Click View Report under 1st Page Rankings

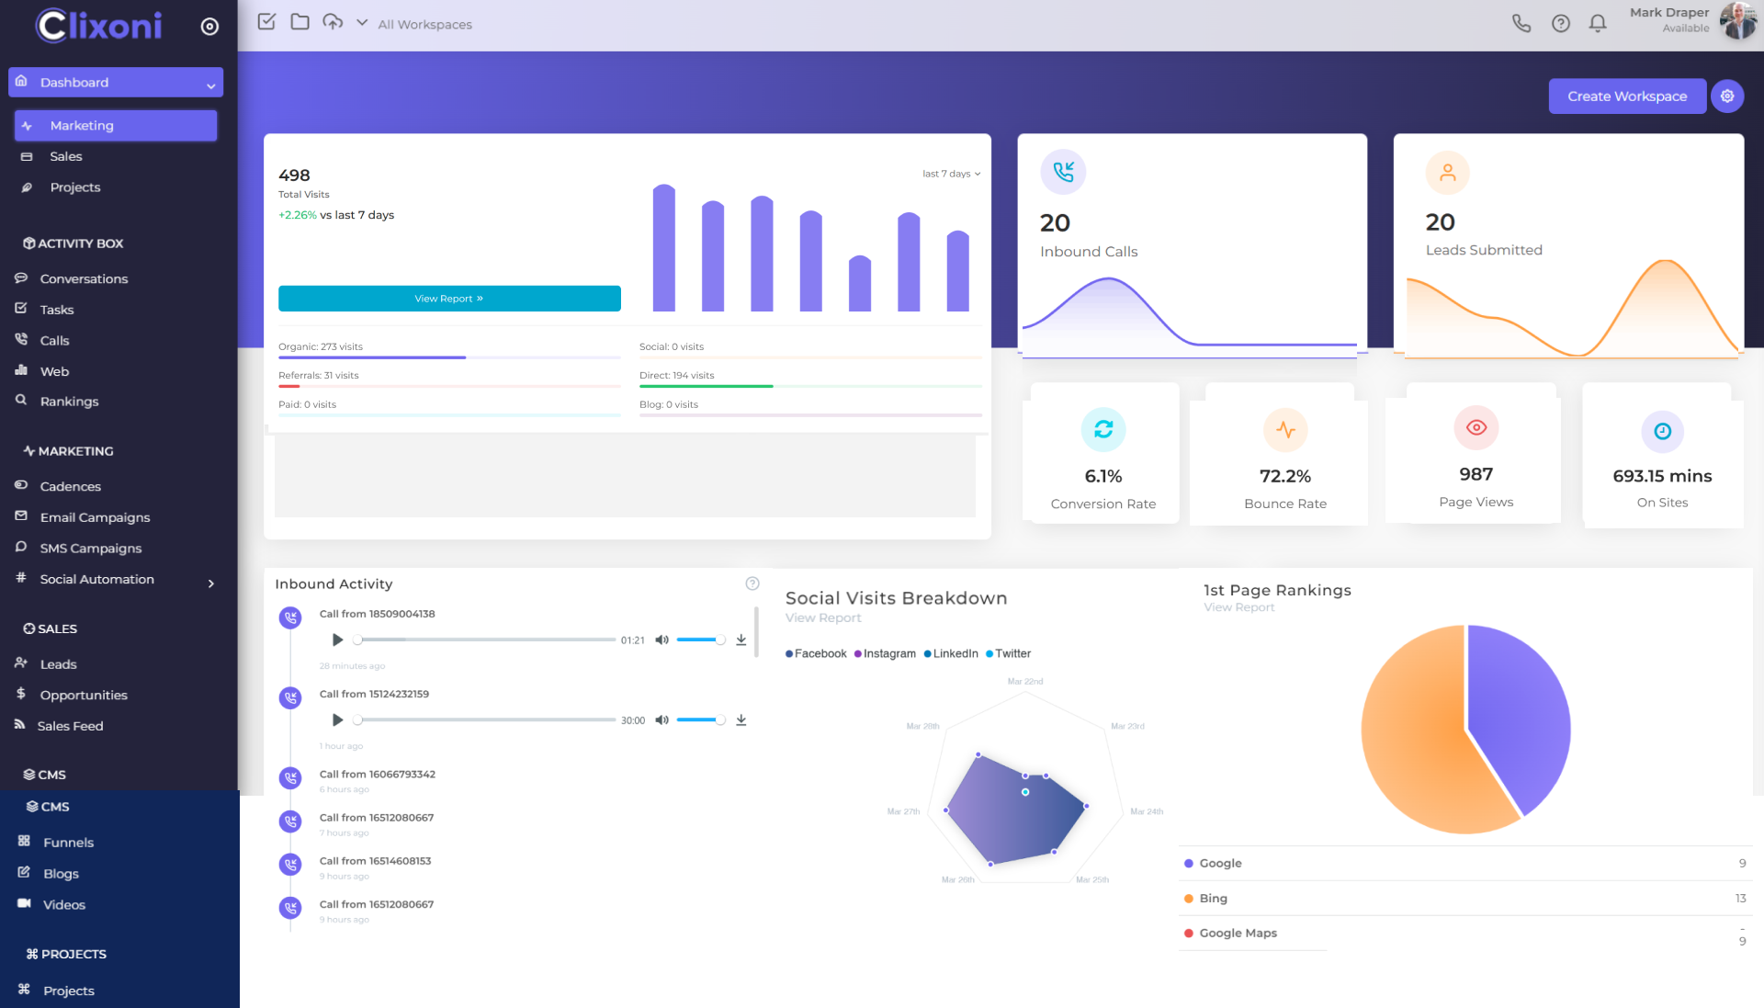(x=1239, y=607)
